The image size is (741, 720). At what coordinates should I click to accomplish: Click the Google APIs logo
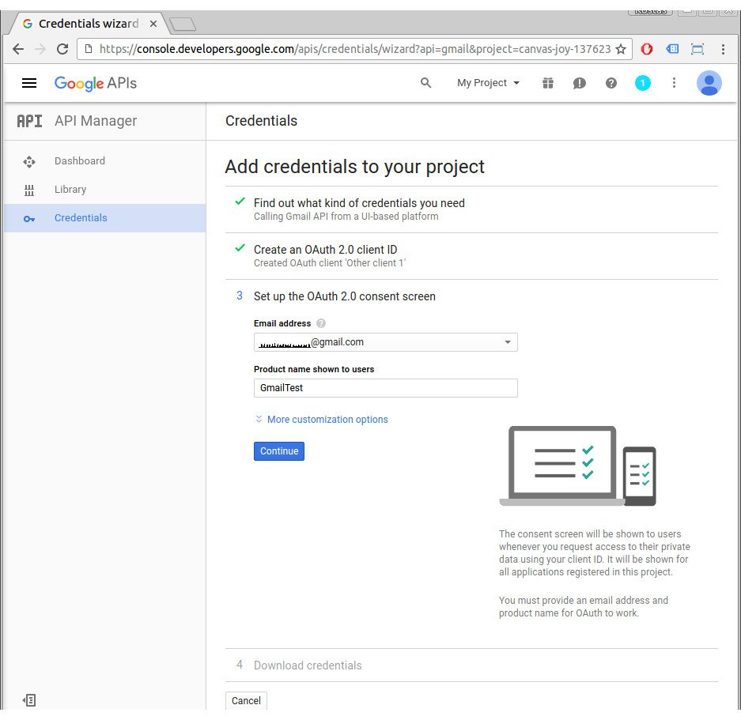pyautogui.click(x=96, y=83)
